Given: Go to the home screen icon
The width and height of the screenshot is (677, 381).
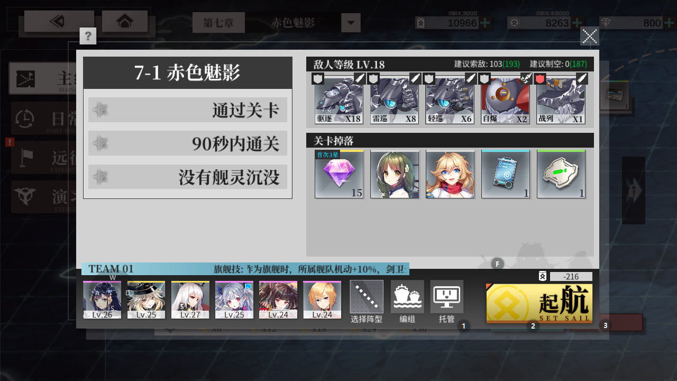Looking at the screenshot, I should [125, 21].
